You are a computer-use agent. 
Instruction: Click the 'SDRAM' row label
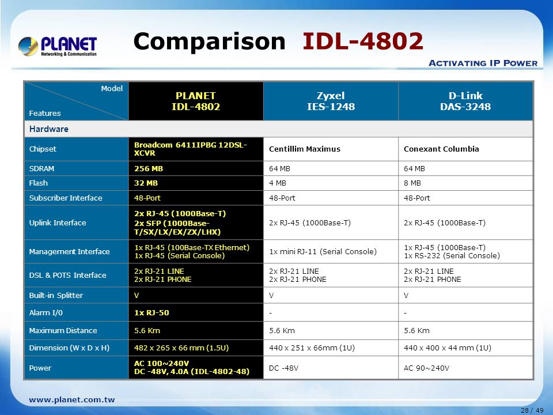[41, 169]
